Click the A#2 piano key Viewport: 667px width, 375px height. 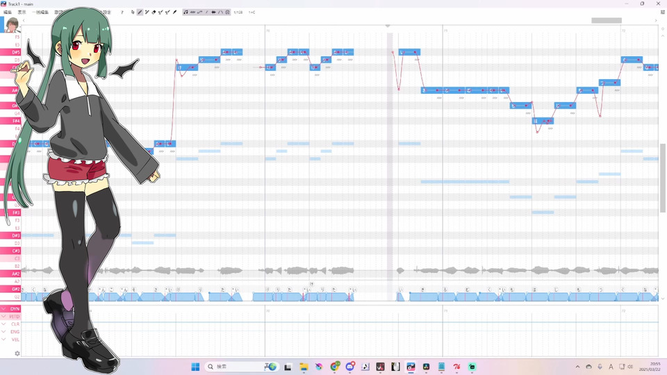click(10, 274)
